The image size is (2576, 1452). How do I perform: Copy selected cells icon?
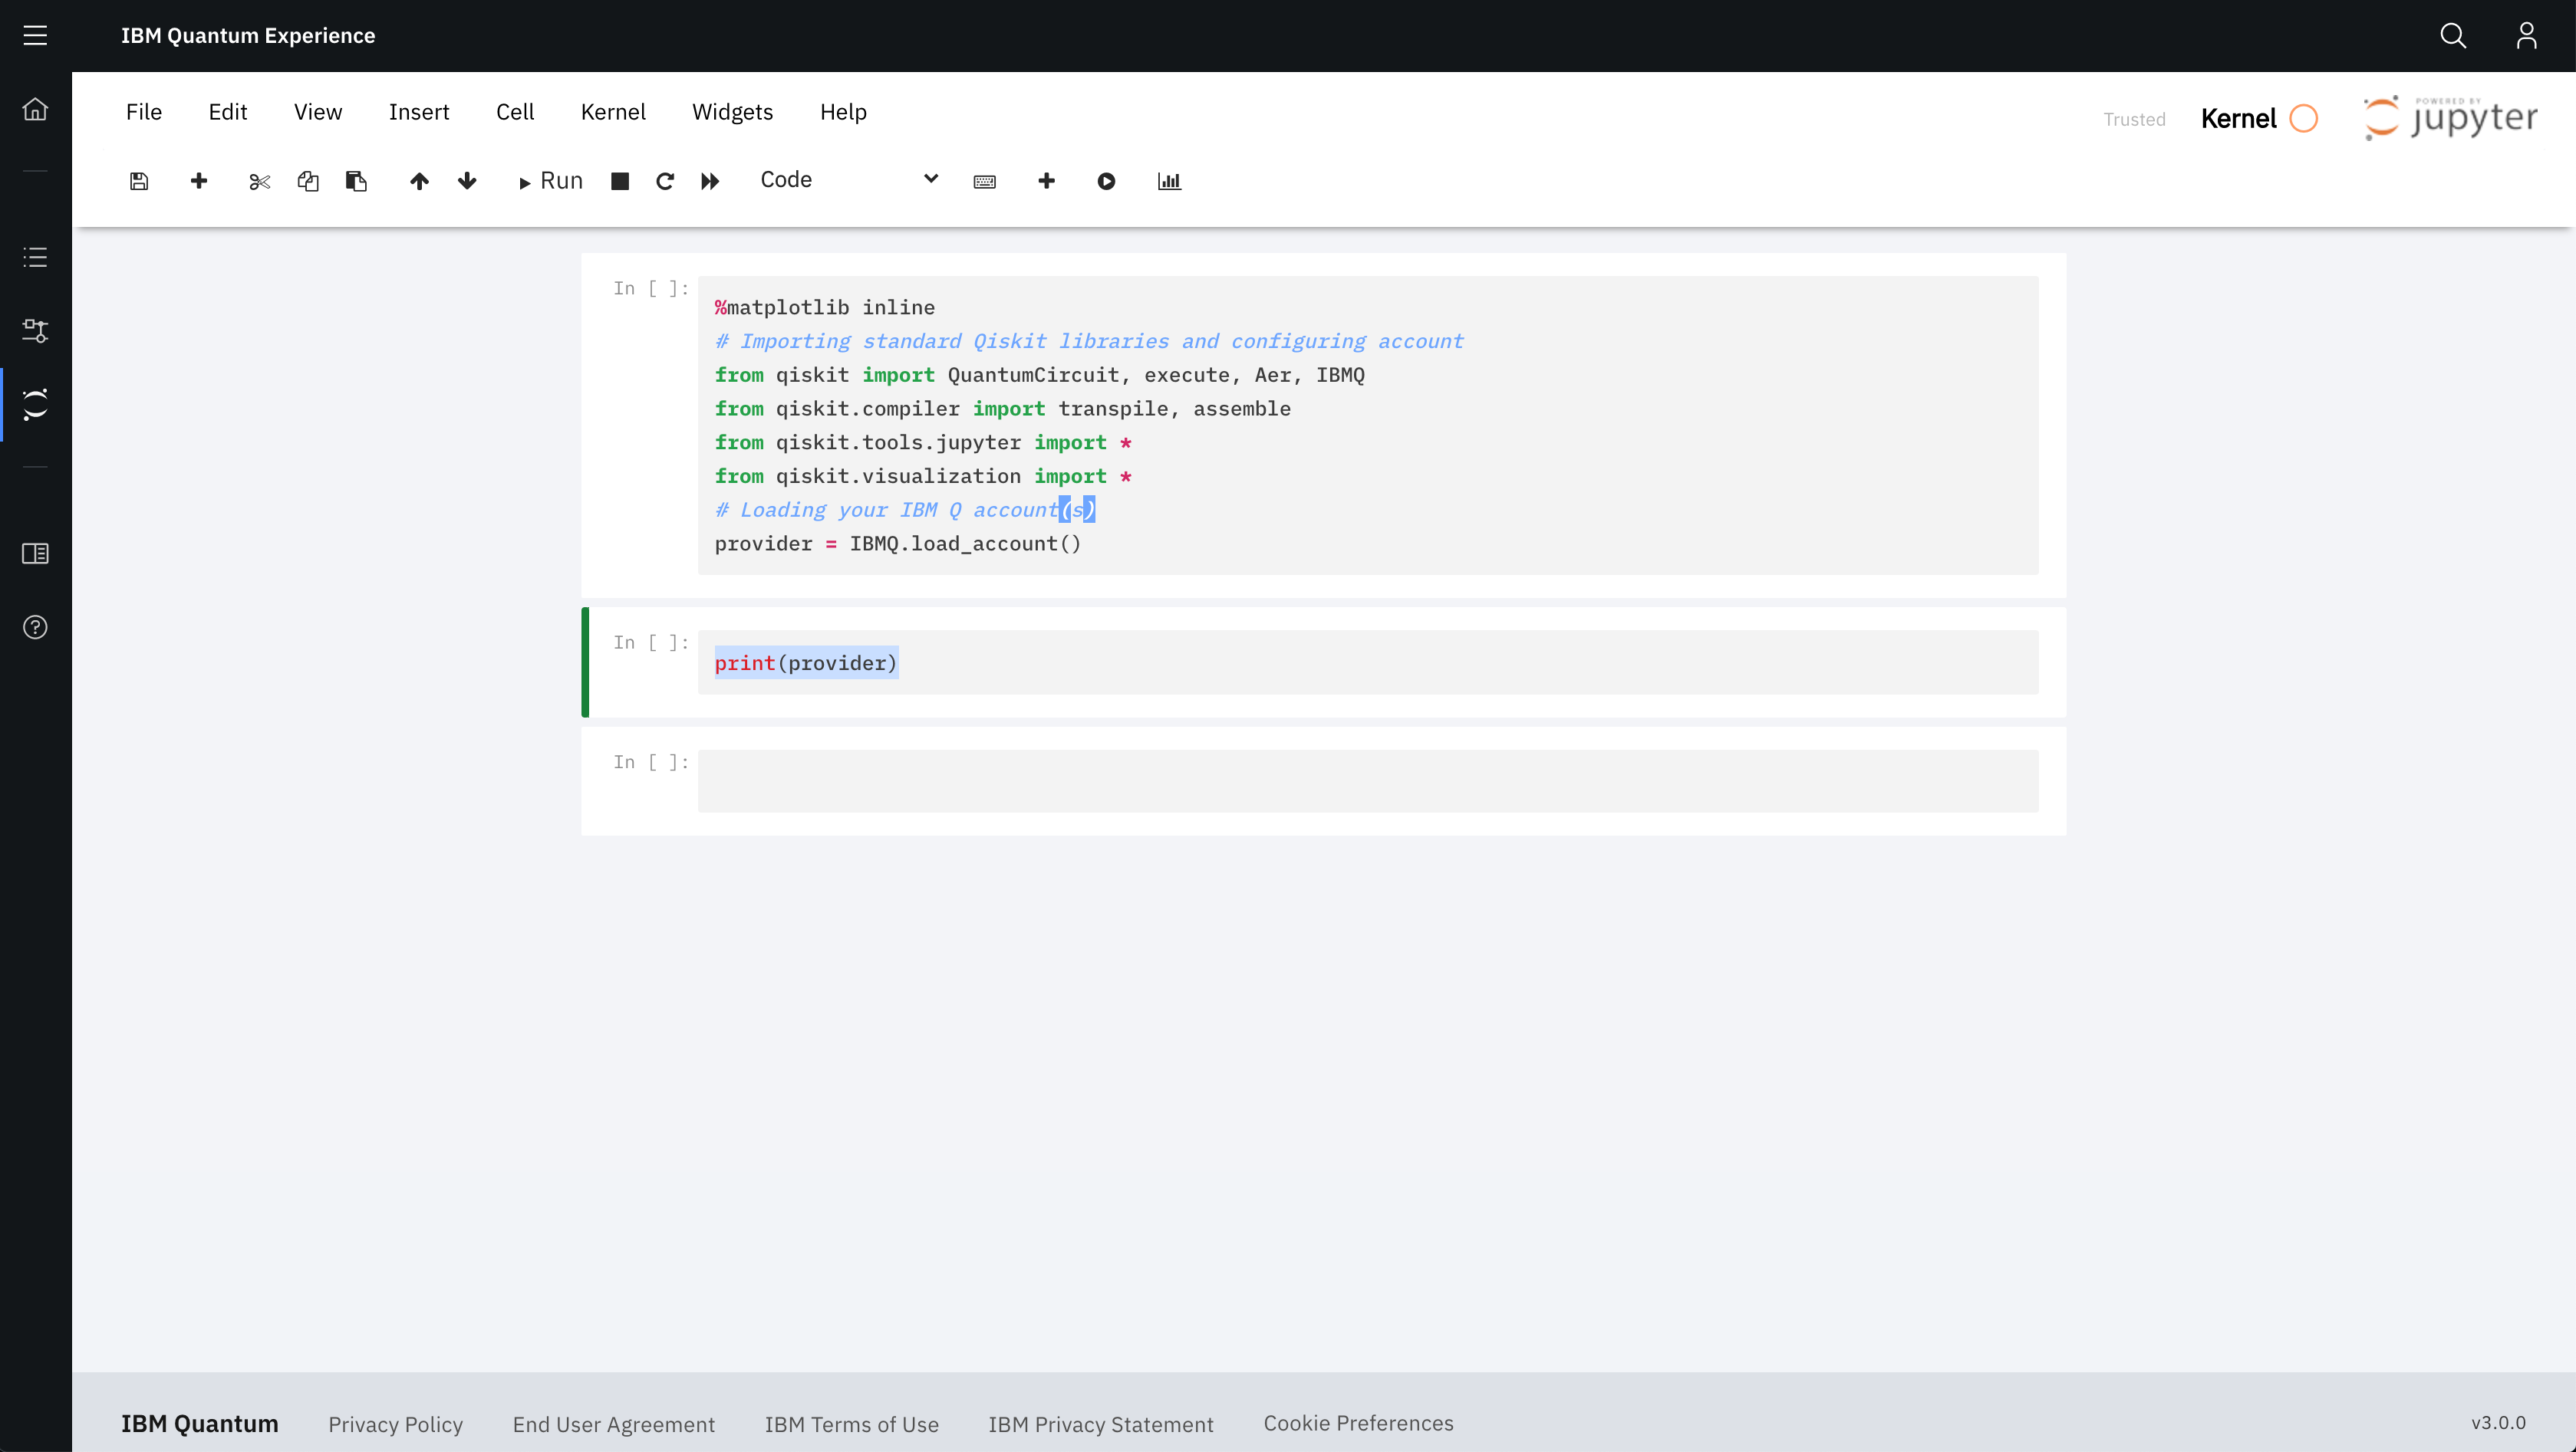[308, 181]
